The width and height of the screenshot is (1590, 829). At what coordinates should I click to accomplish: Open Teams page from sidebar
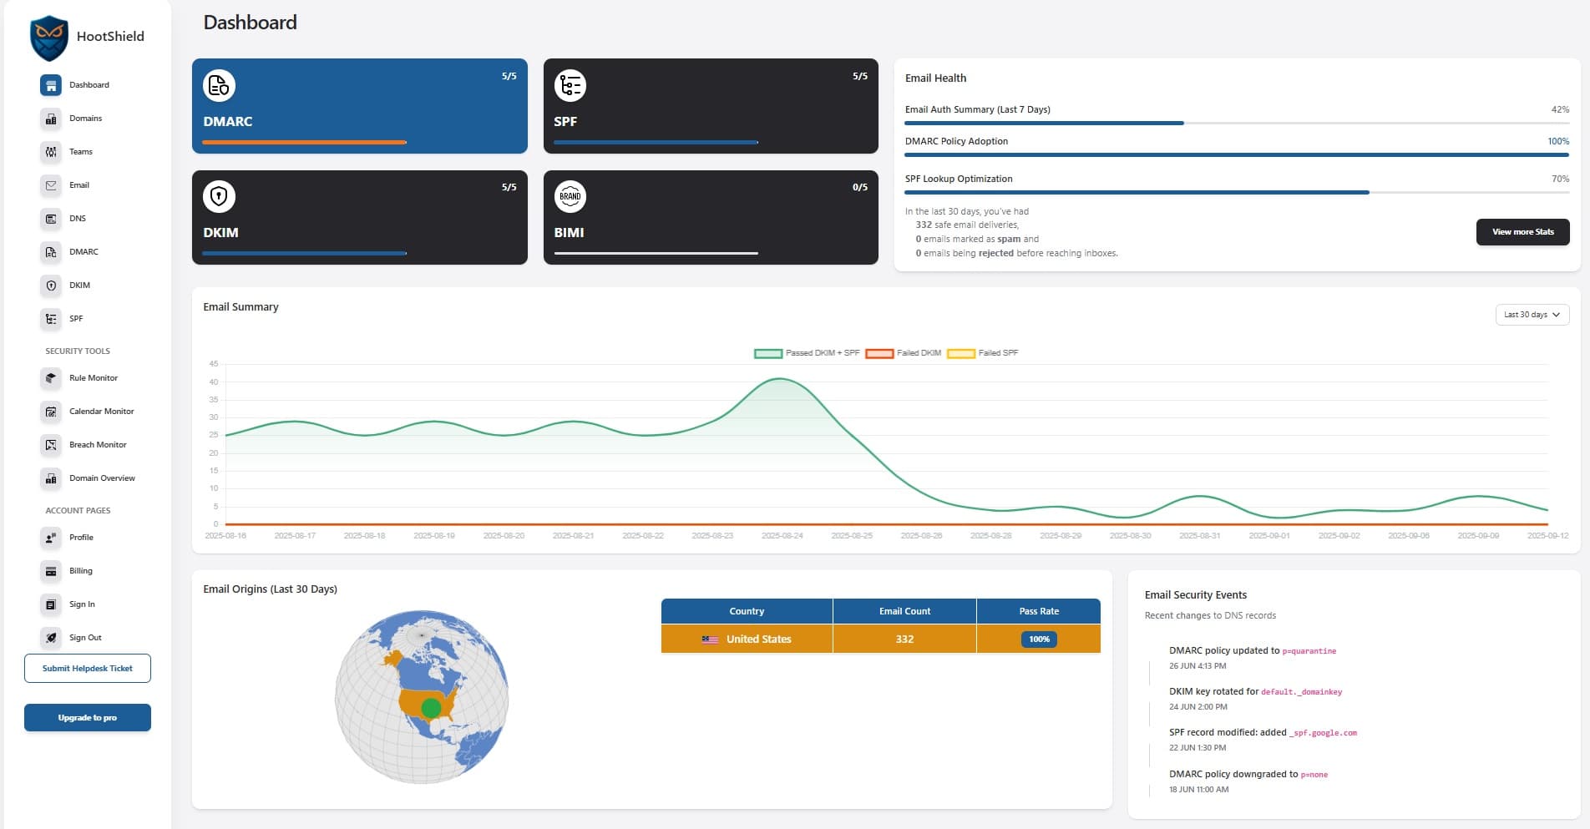80,152
